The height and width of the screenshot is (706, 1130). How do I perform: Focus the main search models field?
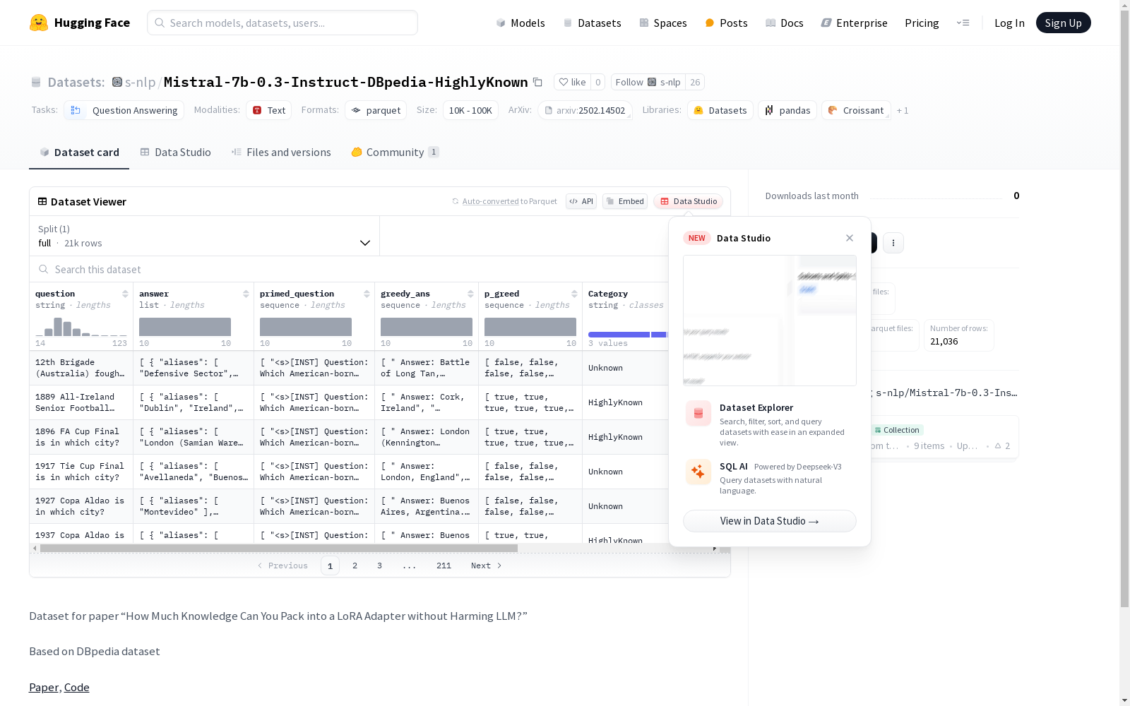click(x=282, y=23)
